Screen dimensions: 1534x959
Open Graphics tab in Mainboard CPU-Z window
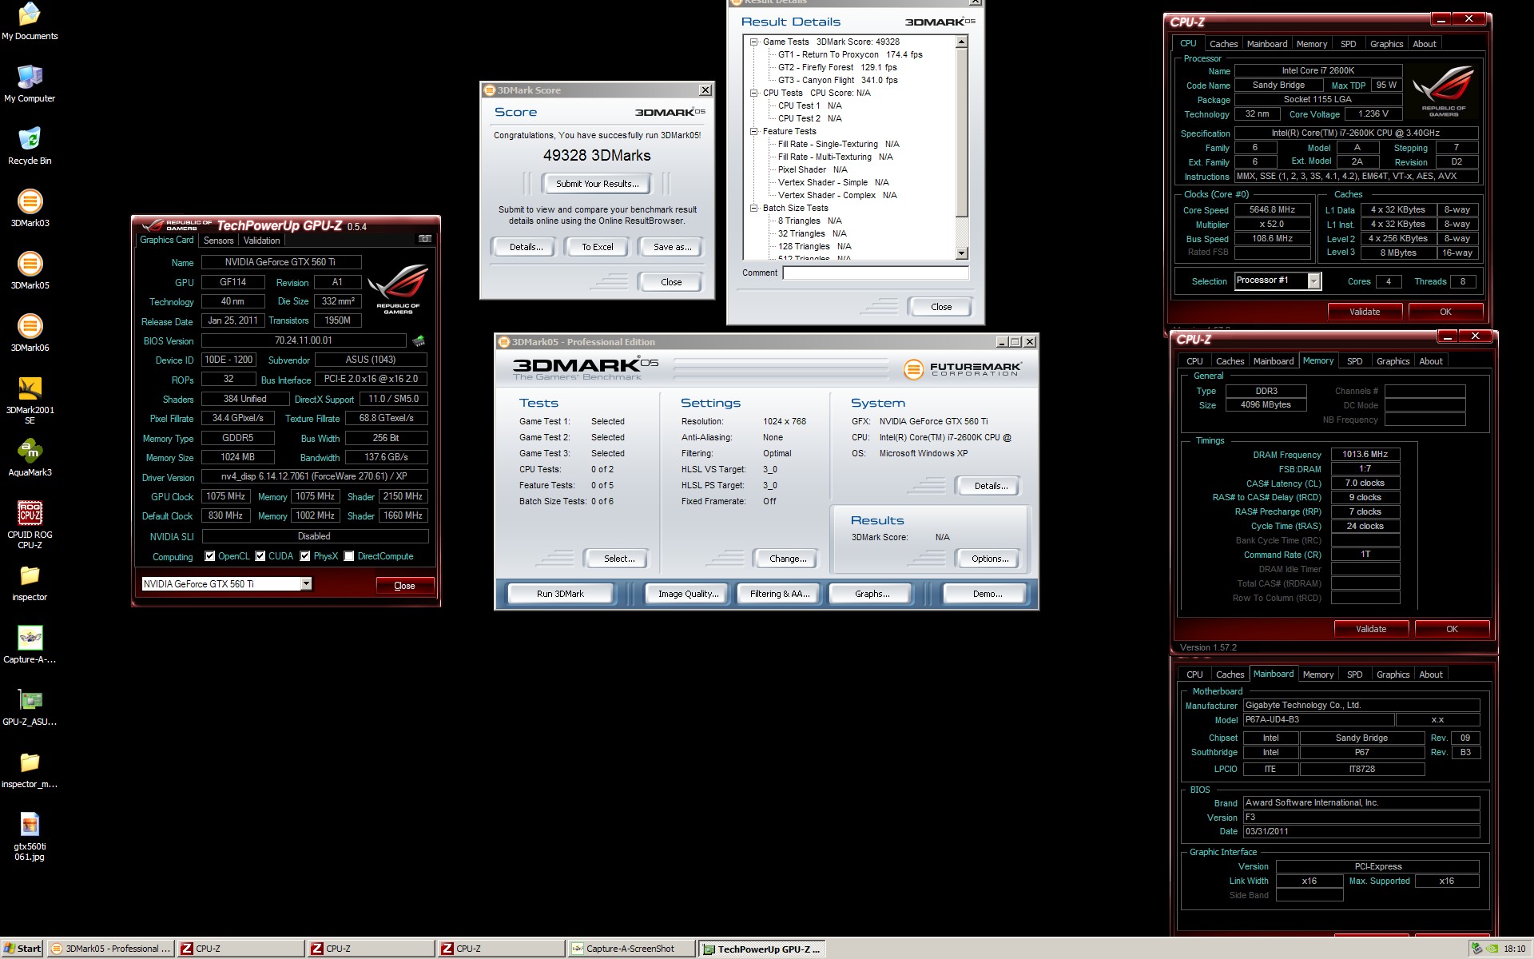click(x=1393, y=674)
